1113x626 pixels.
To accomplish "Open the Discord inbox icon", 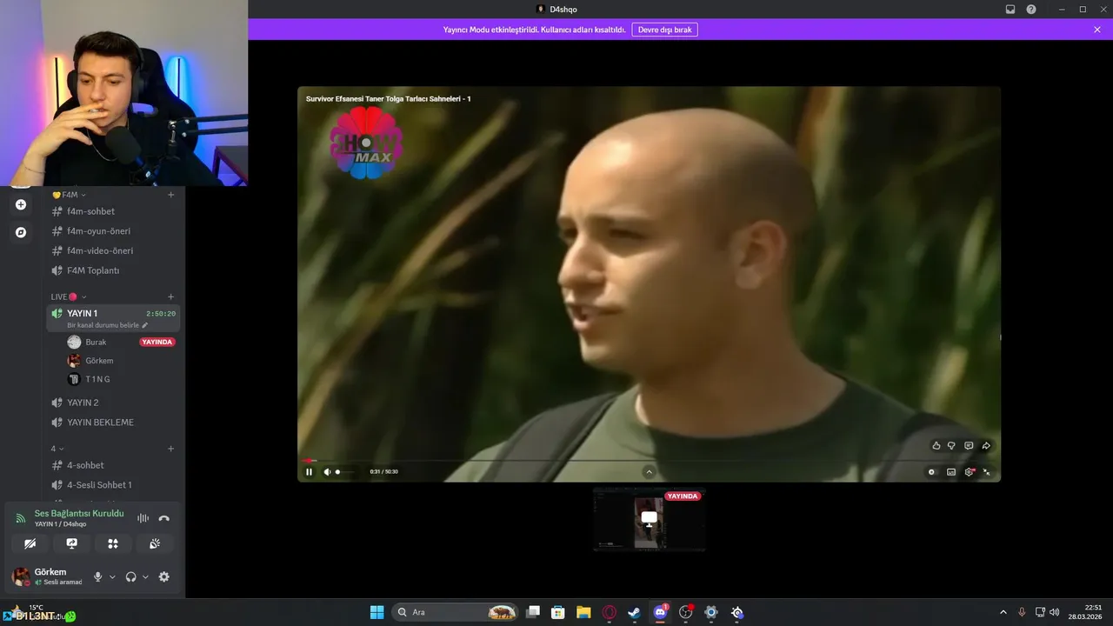I will pyautogui.click(x=1010, y=10).
